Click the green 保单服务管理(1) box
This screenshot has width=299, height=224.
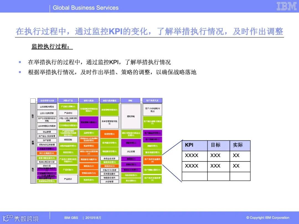click(x=109, y=143)
